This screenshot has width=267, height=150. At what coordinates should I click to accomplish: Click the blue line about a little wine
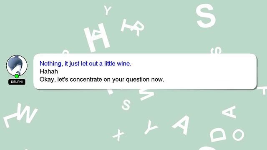[85, 64]
